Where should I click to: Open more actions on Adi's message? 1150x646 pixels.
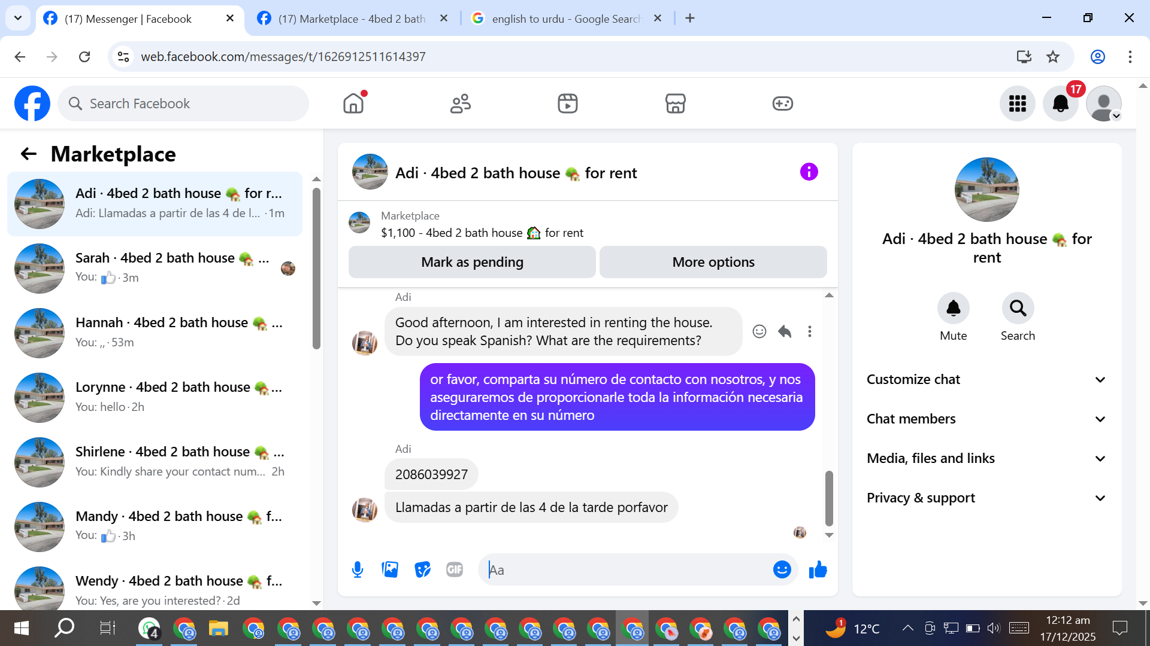(810, 331)
